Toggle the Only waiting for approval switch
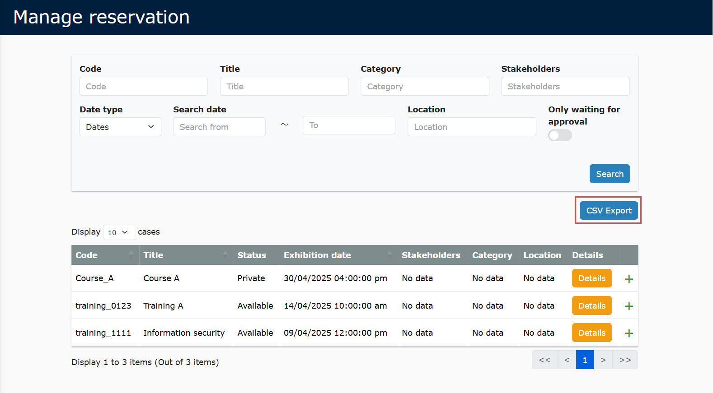This screenshot has height=393, width=713. (x=560, y=135)
